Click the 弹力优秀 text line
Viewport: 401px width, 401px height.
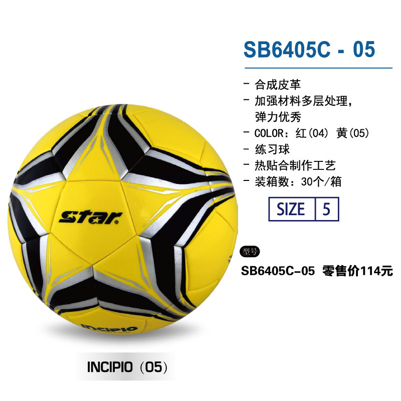tap(278, 117)
